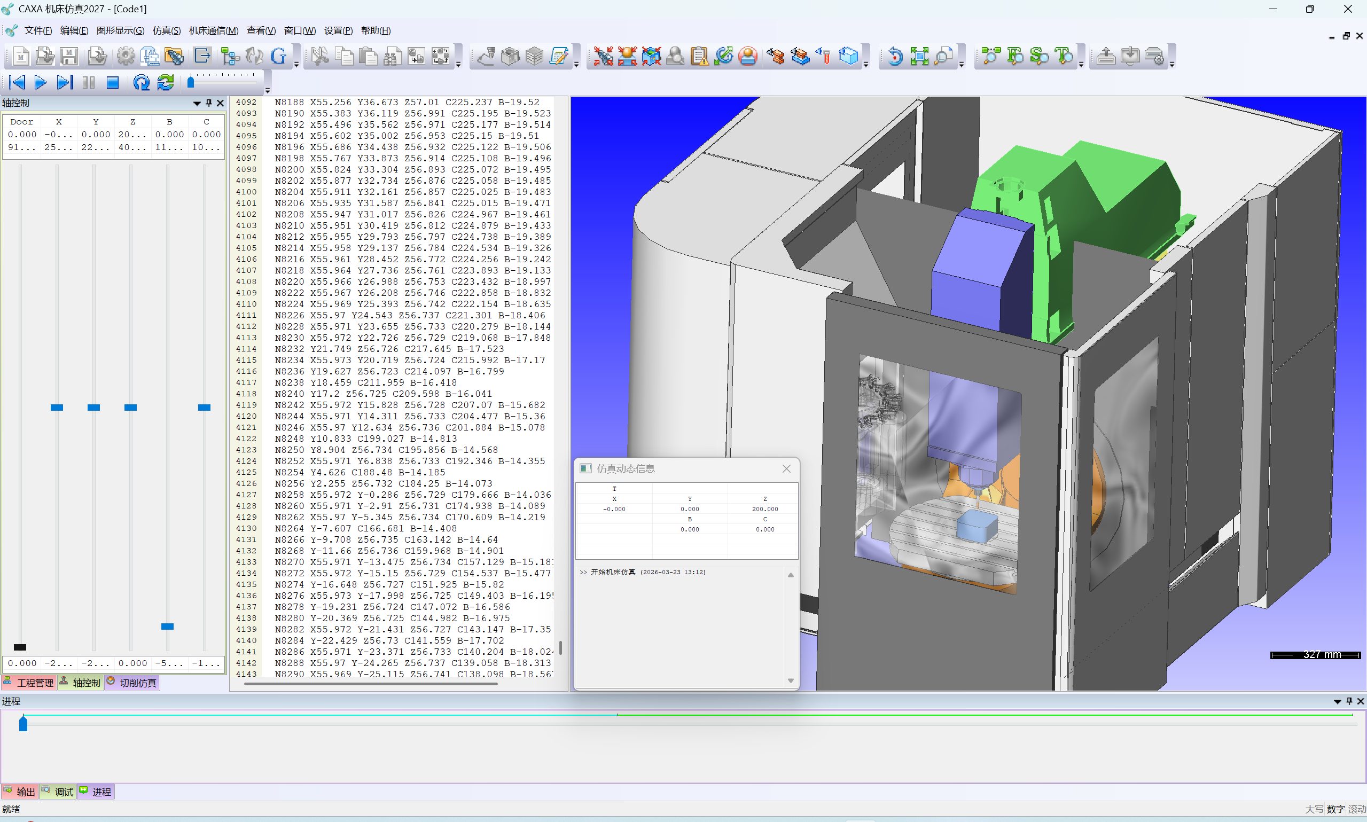Viewport: 1367px width, 822px height.
Task: Click the blue G code icon
Action: pyautogui.click(x=279, y=56)
